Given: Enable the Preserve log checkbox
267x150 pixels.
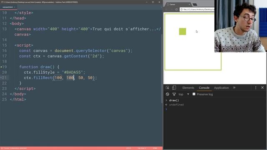Looking at the screenshot, I should (x=194, y=94).
